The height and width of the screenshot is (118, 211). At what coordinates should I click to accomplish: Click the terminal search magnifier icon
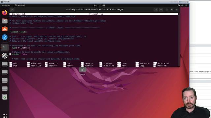[156, 10]
